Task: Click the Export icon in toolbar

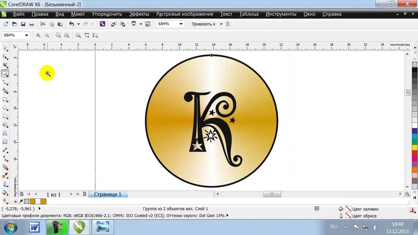Action: click(122, 24)
